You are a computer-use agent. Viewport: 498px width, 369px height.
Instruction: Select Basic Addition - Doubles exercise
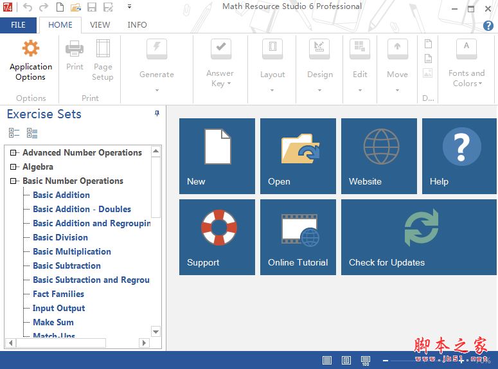pyautogui.click(x=82, y=209)
